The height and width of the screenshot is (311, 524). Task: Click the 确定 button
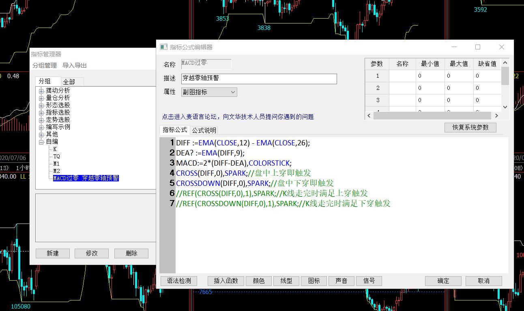point(443,281)
